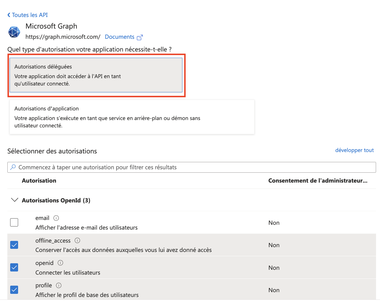The height and width of the screenshot is (308, 380).
Task: Enable the email permission checkbox
Action: point(14,223)
